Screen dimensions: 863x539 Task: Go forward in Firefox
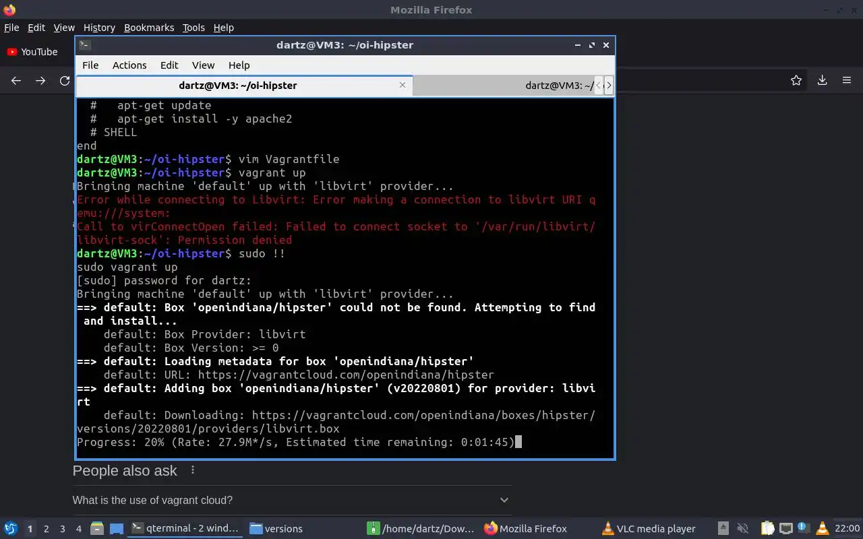[40, 81]
